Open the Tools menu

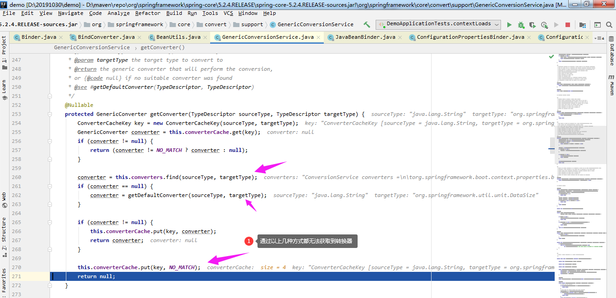(210, 13)
